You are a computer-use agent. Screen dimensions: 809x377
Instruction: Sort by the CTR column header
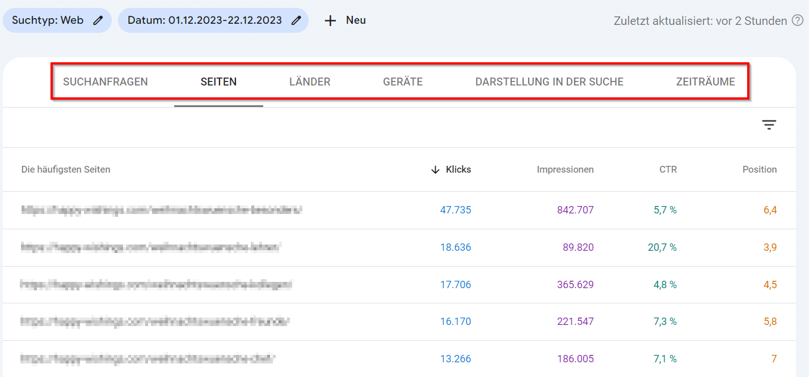668,169
